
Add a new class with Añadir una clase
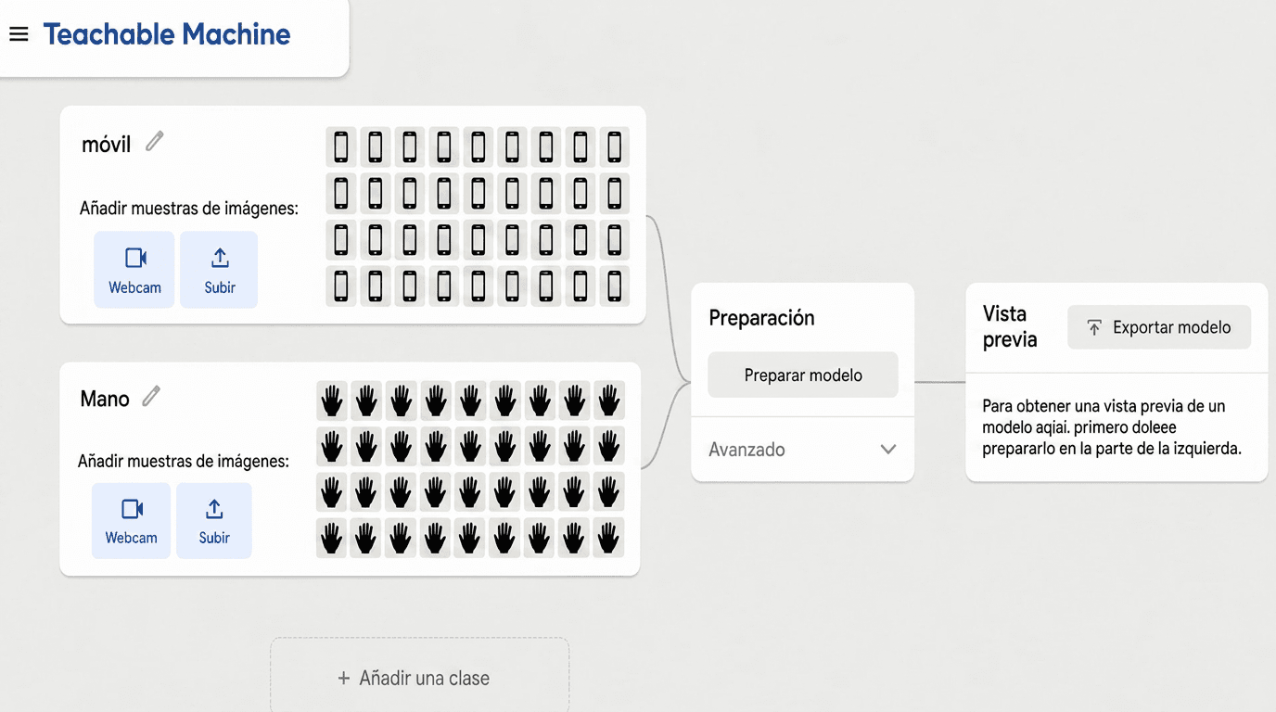[x=420, y=678]
